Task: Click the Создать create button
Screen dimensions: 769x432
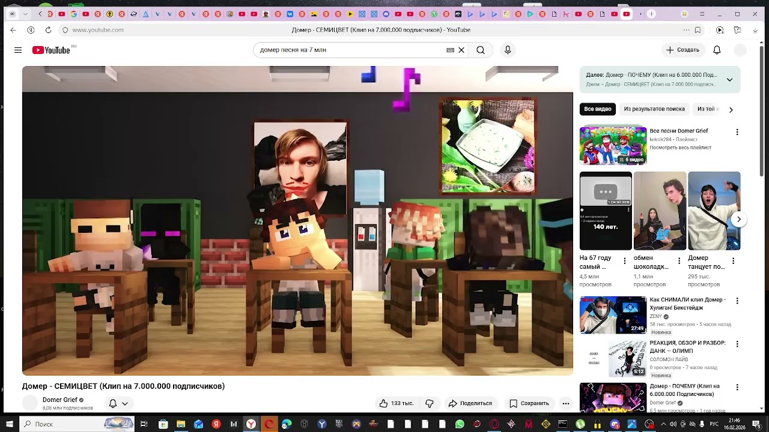Action: coord(683,50)
